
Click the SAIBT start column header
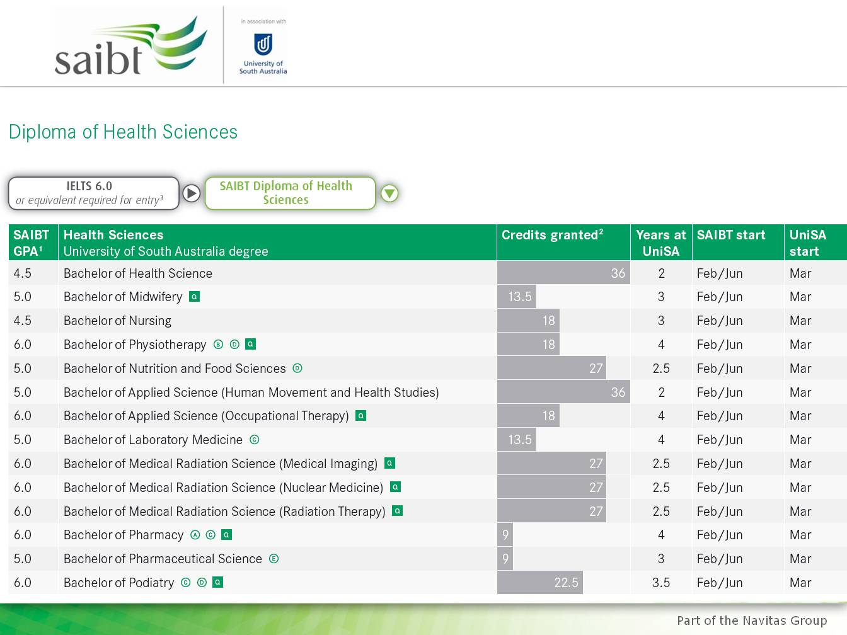[738, 243]
